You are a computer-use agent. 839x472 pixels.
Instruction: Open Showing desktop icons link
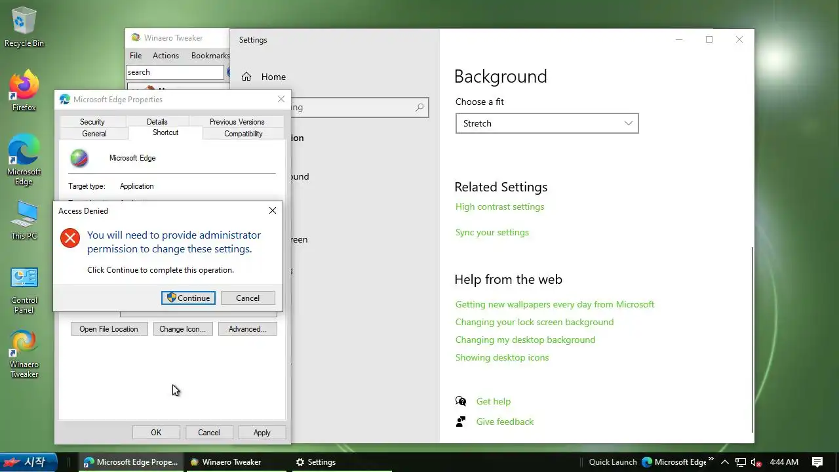[502, 357]
